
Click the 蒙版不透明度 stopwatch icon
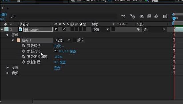pyautogui.click(x=24, y=57)
